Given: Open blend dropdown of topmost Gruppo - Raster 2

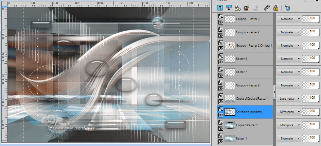Looking at the screenshot, I should pos(288,19).
